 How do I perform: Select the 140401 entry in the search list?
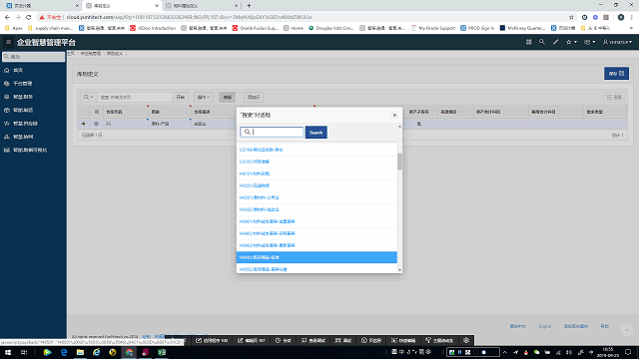pos(317,221)
